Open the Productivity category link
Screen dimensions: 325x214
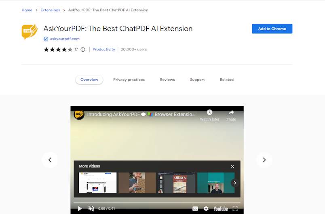(104, 50)
